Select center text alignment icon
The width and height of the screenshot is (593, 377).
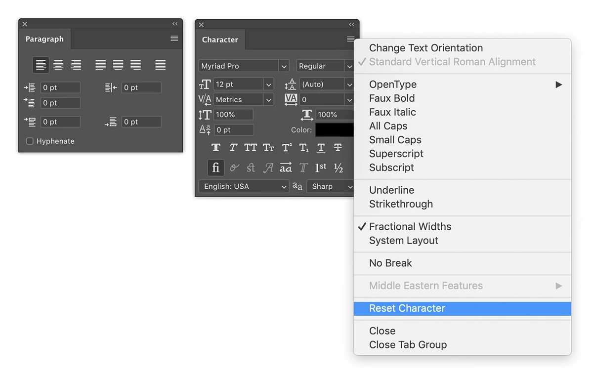click(x=58, y=65)
